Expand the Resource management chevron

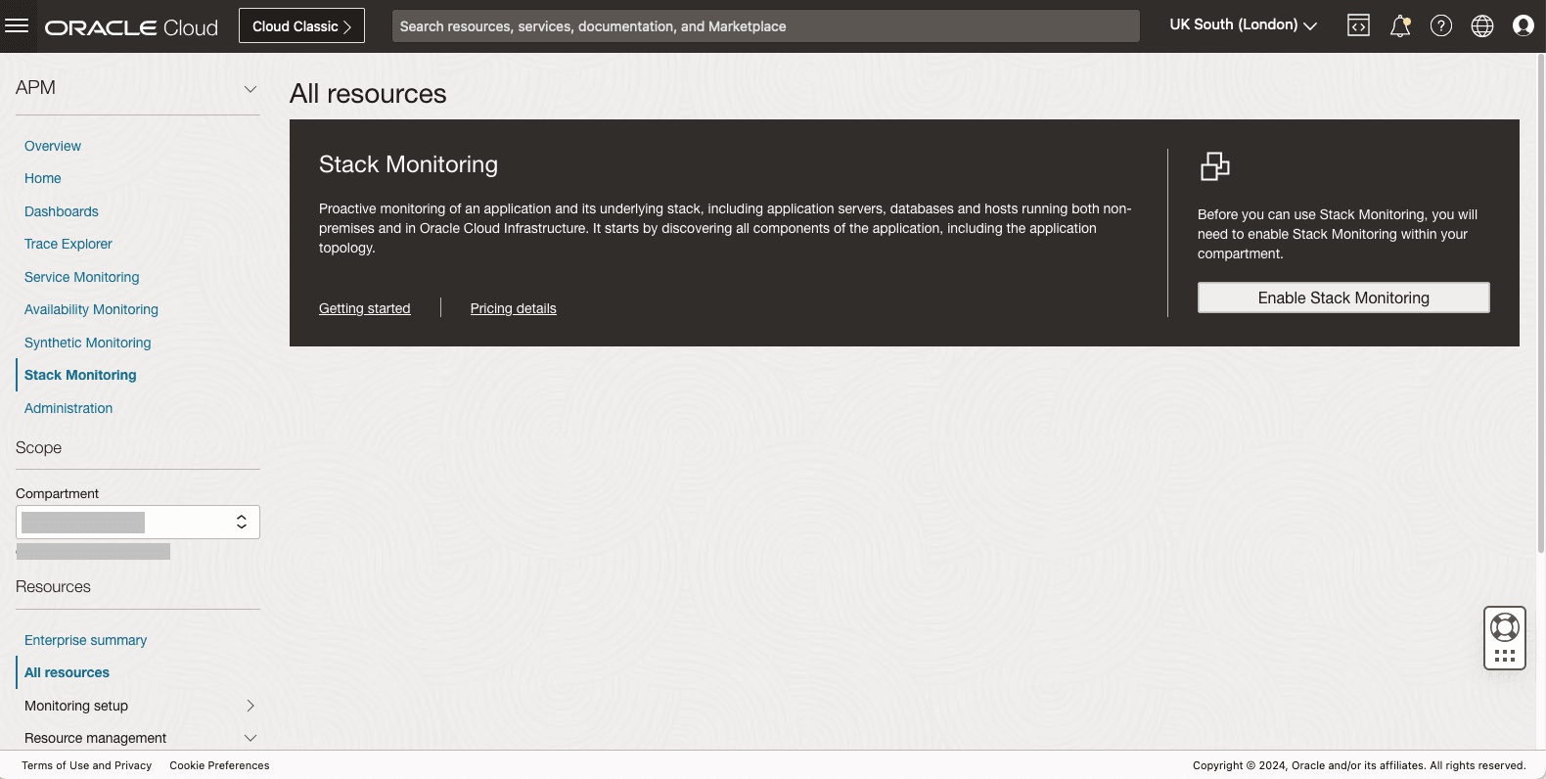coord(250,738)
